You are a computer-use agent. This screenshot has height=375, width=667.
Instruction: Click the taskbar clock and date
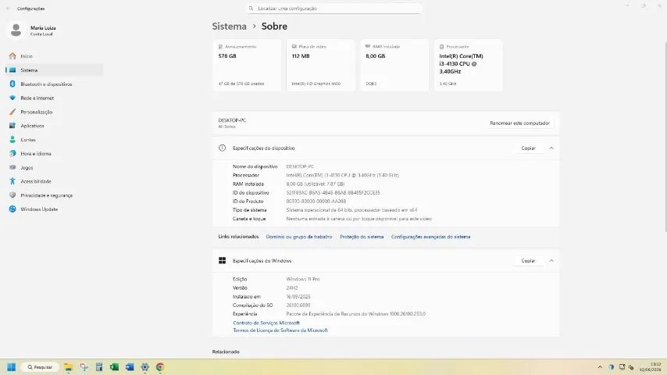[x=651, y=367]
